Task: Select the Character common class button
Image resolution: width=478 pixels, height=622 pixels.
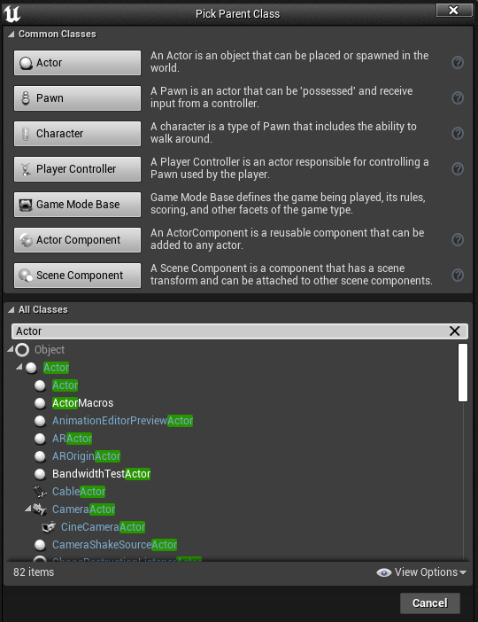Action: [77, 134]
